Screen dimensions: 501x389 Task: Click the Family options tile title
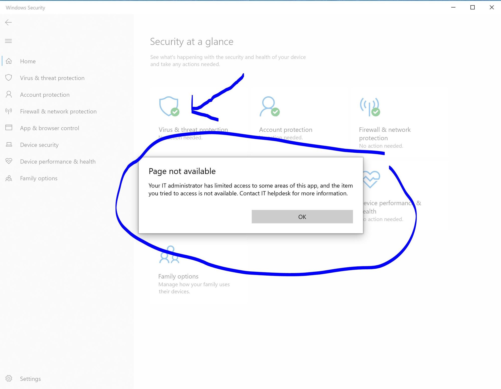click(178, 276)
